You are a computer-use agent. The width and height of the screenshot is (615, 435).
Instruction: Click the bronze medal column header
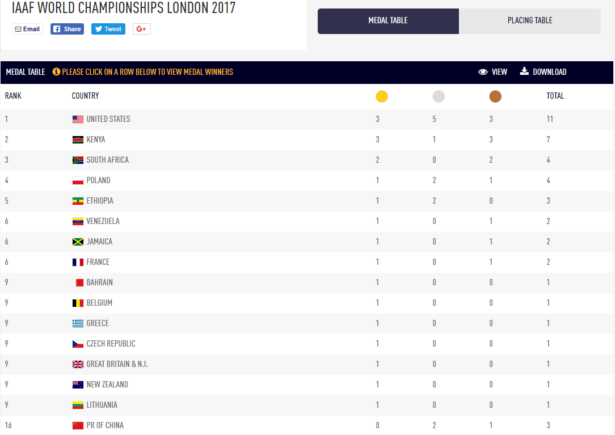495,96
